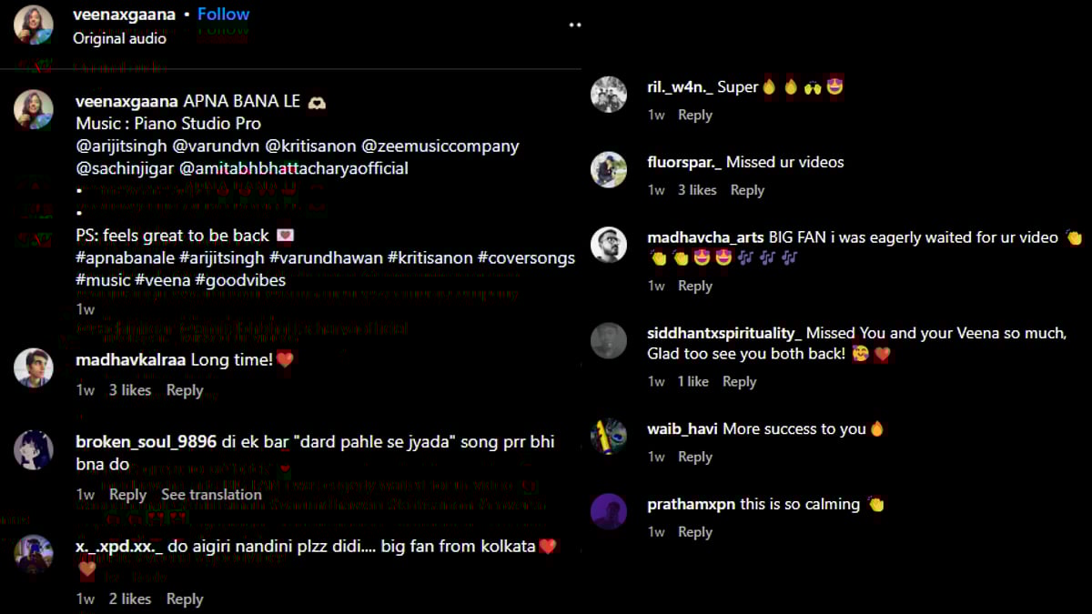View the 2 likes on x_.xpd.xx._ comment
Image resolution: width=1092 pixels, height=614 pixels.
(x=130, y=599)
